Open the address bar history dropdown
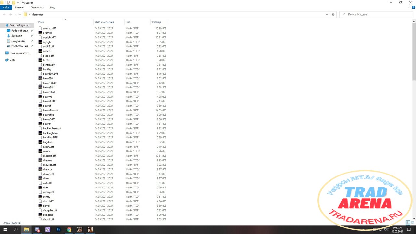Image resolution: width=416 pixels, height=234 pixels. (327, 15)
